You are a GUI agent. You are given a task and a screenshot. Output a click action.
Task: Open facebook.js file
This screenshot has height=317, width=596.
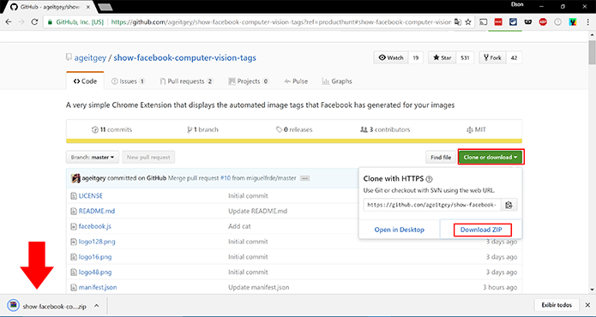click(x=94, y=226)
